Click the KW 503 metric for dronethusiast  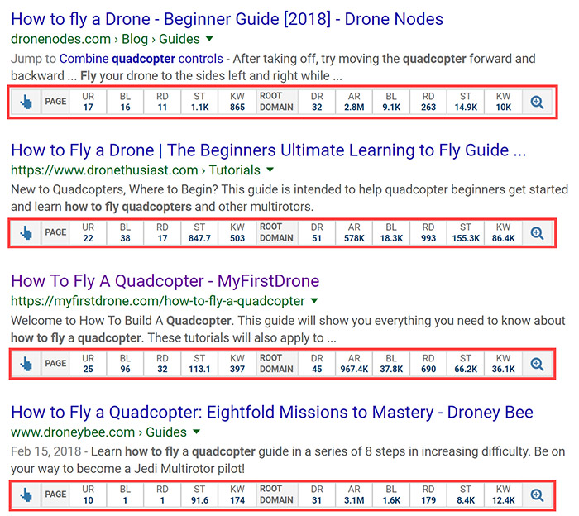[237, 232]
